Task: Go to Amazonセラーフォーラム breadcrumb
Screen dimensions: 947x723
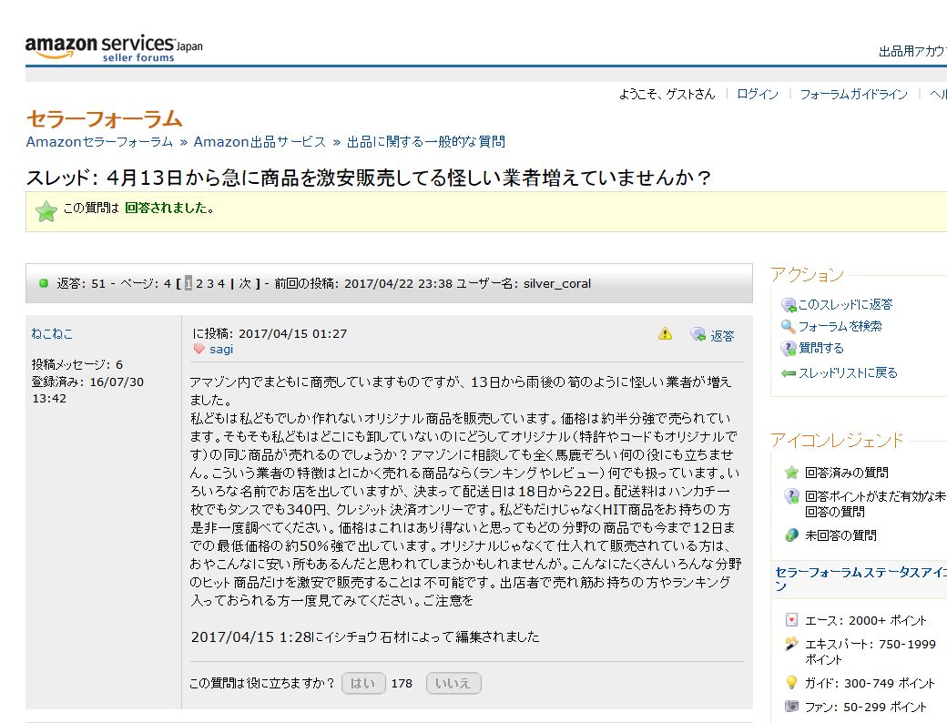Action: [x=99, y=142]
